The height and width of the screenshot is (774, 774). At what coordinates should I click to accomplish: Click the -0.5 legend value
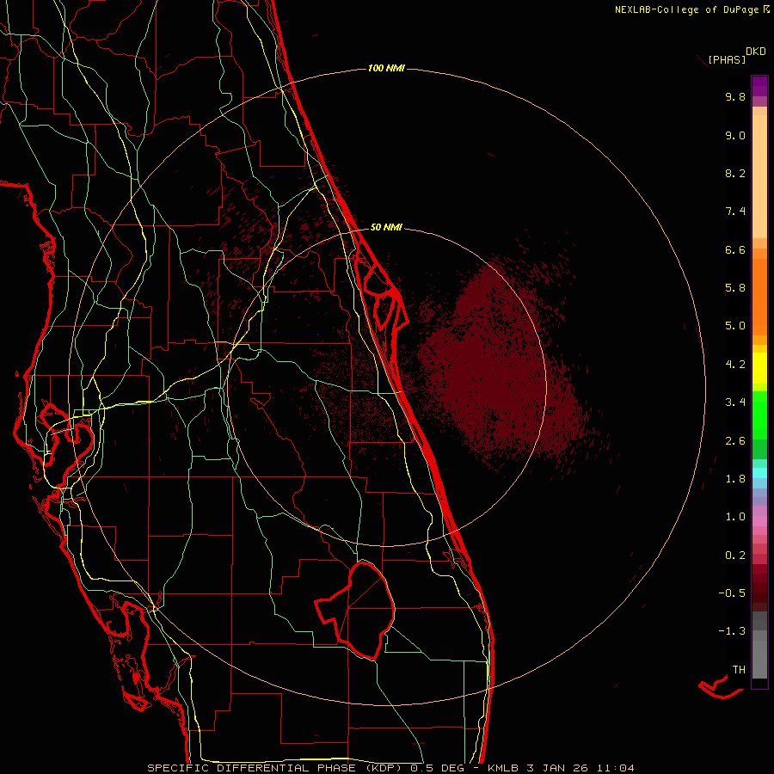[x=732, y=593]
